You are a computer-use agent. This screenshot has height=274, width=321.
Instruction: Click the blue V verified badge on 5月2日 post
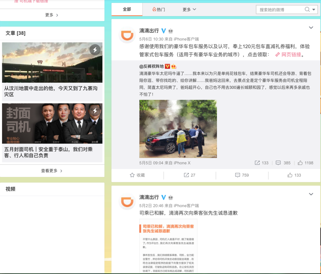pos(164,197)
